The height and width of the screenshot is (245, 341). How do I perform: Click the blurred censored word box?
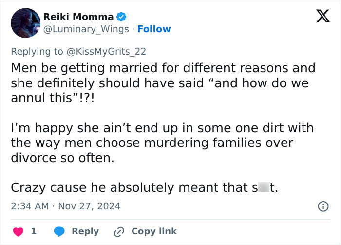(263, 188)
